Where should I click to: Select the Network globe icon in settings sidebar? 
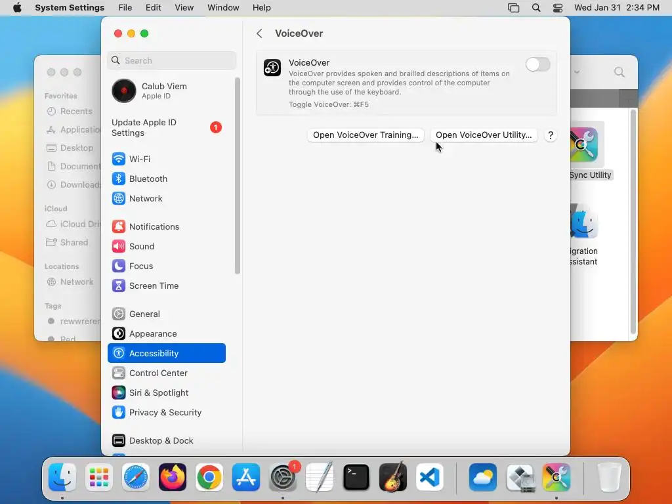[119, 198]
